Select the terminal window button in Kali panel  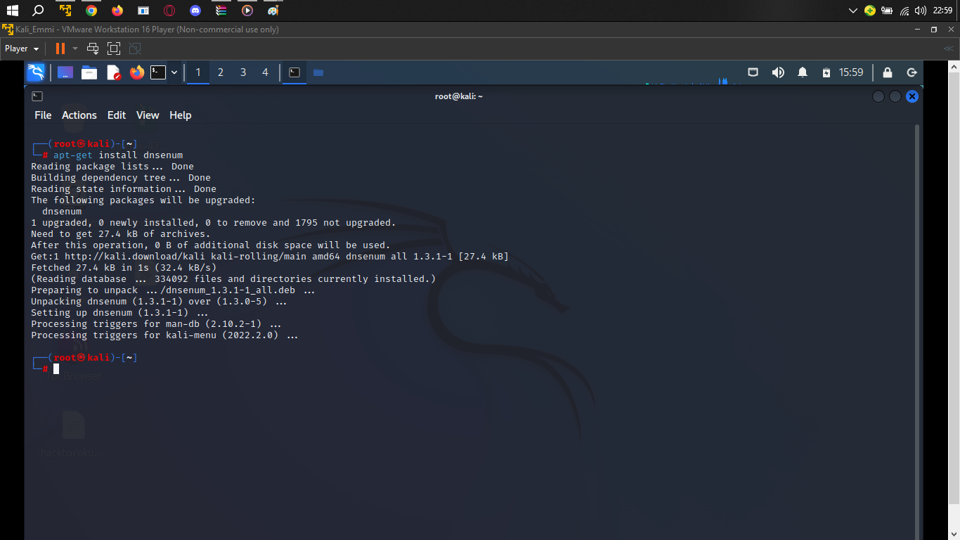point(294,72)
